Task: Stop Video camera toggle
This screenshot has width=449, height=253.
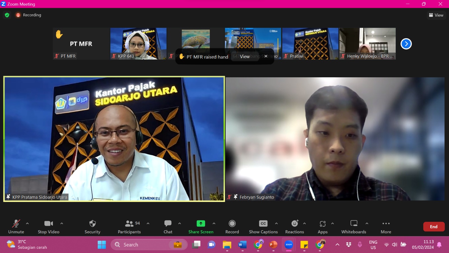Action: point(49,227)
